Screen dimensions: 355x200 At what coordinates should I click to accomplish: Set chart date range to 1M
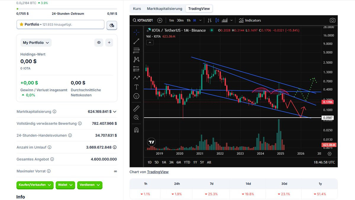click(x=164, y=162)
